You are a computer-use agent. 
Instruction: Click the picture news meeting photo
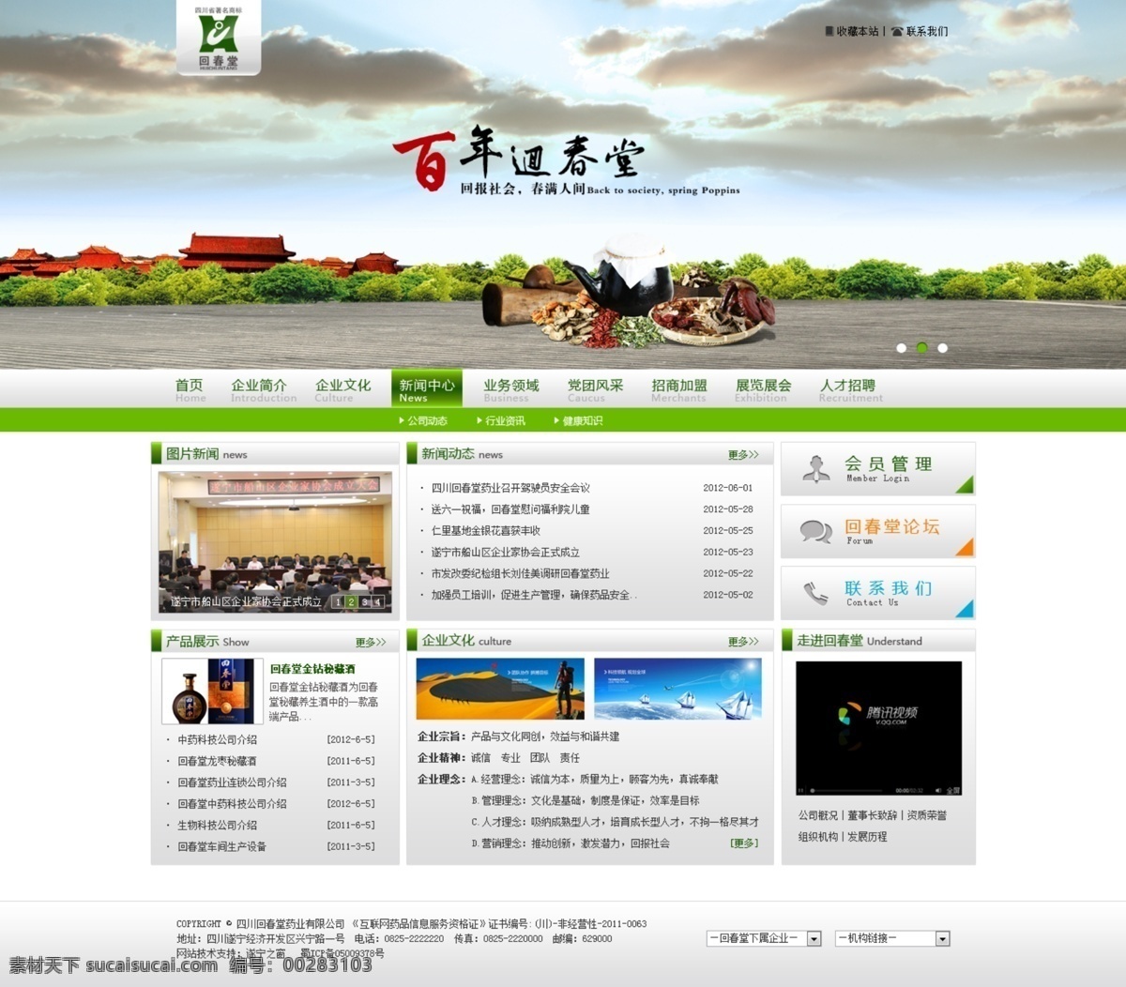coord(275,542)
